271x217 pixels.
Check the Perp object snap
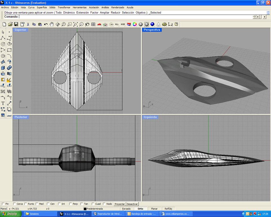tap(70, 204)
